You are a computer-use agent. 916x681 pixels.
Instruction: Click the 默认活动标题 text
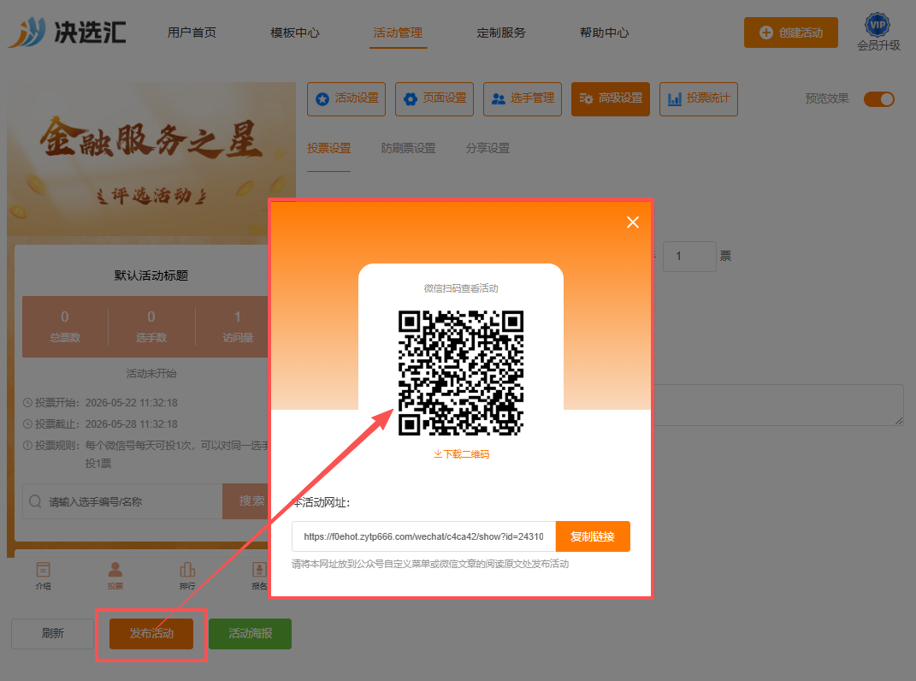[151, 275]
